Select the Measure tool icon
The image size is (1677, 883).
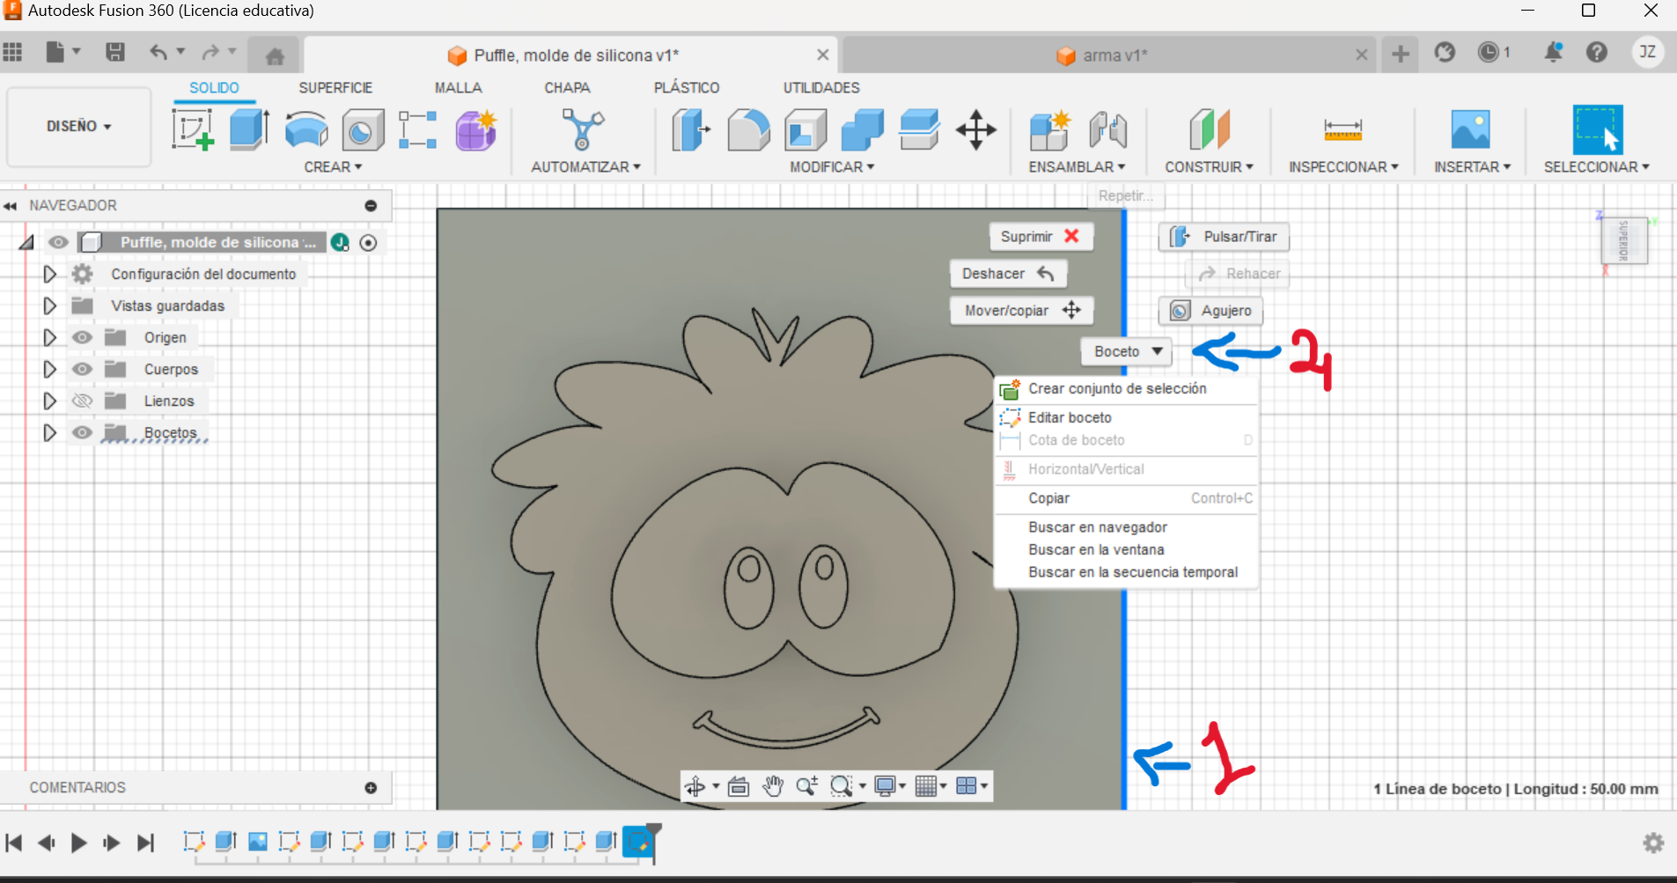click(1342, 130)
